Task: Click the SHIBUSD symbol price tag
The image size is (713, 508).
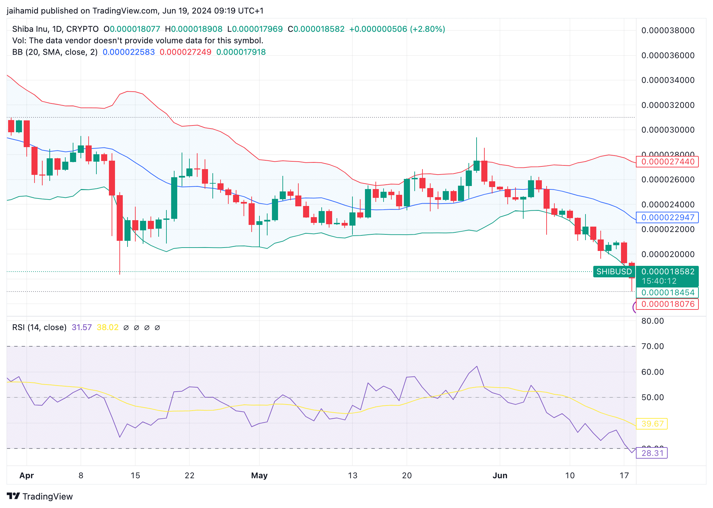Action: coord(614,272)
